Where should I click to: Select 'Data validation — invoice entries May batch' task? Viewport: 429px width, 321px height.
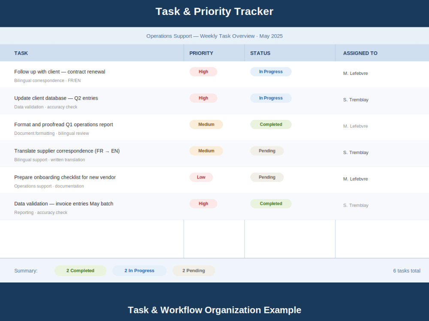pos(64,204)
